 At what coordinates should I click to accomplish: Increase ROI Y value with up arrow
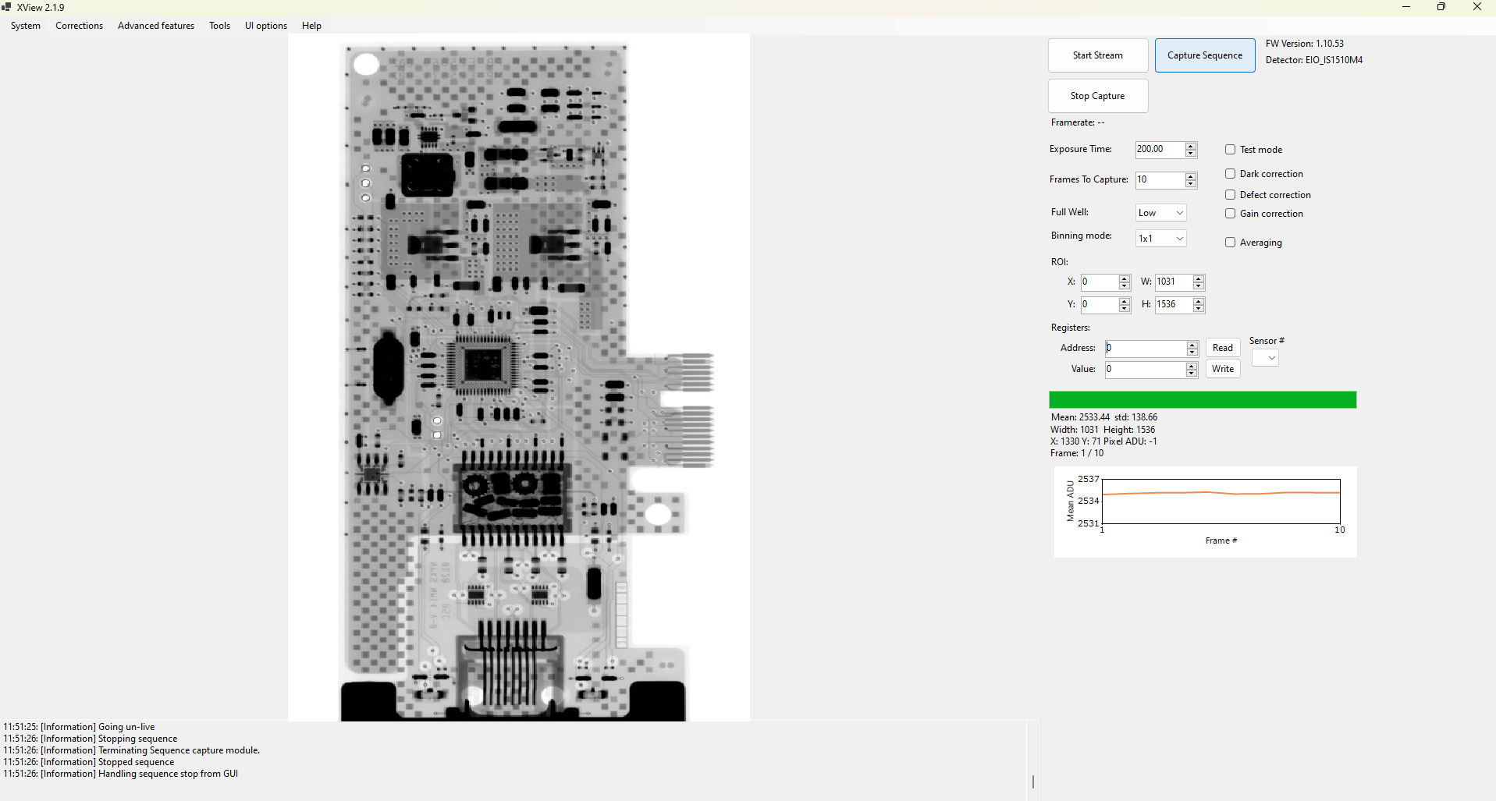tap(1125, 301)
